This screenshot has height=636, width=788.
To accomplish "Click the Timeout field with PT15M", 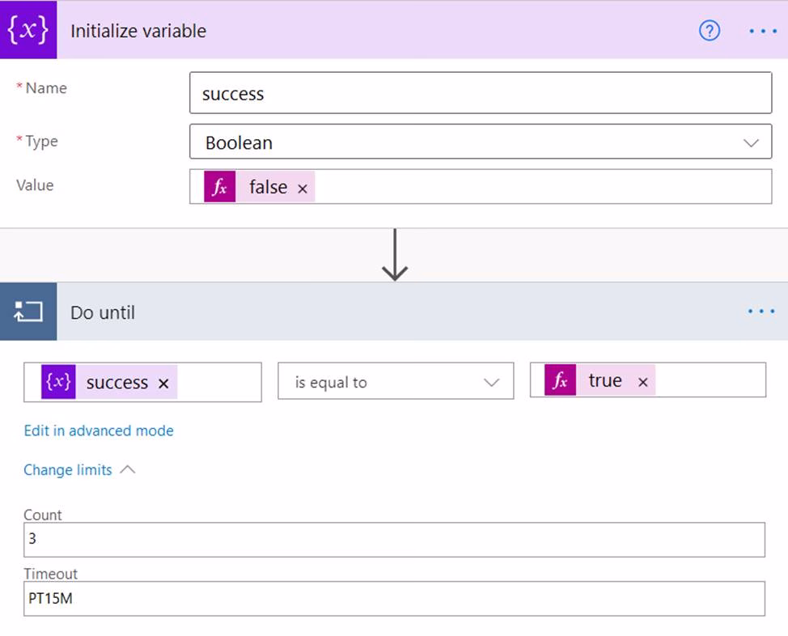I will [394, 598].
